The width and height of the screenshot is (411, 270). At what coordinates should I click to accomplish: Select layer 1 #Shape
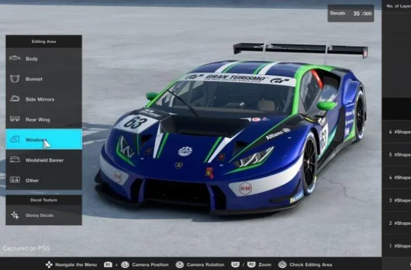396,246
